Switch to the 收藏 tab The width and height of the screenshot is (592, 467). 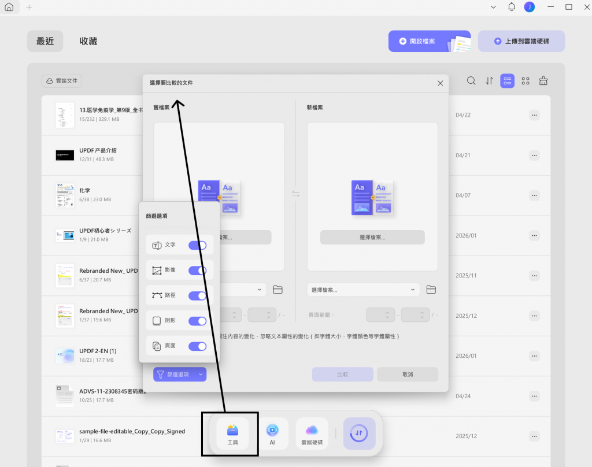click(88, 41)
